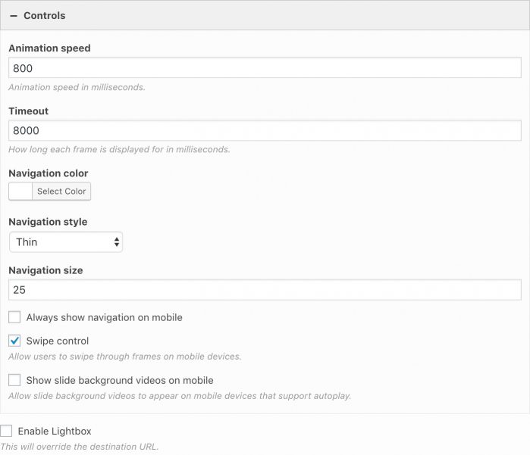
Task: Click the Always show navigation on mobile label
Action: (x=104, y=317)
